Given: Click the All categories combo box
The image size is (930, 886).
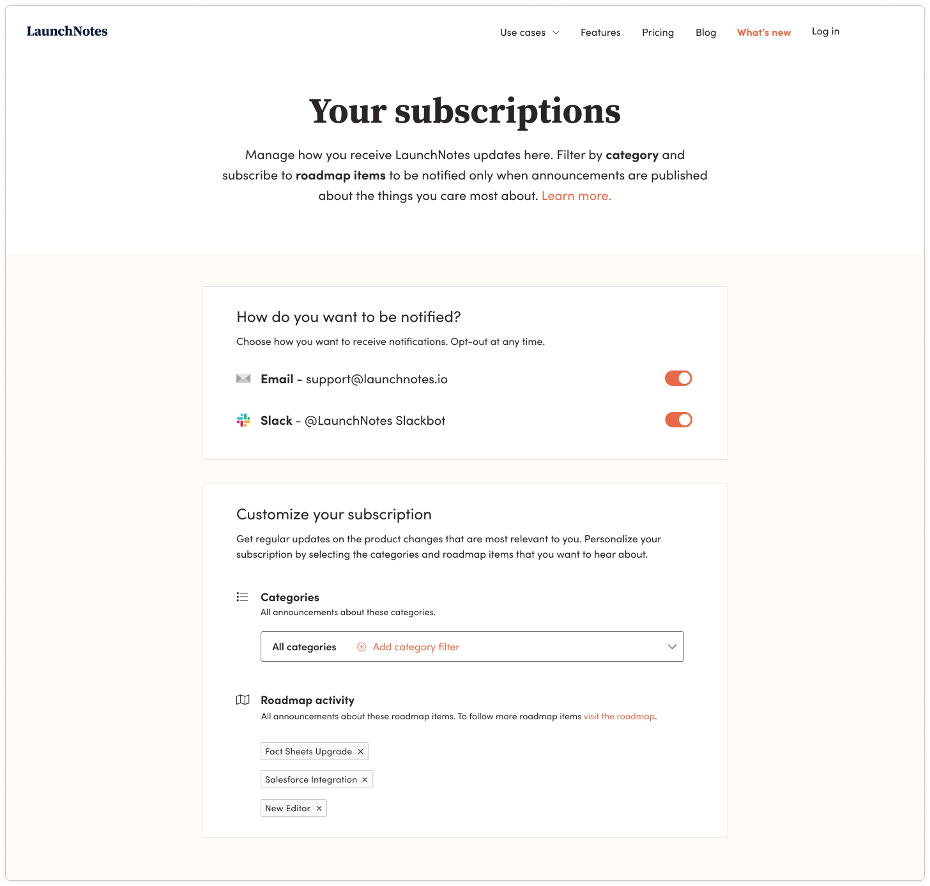Looking at the screenshot, I should tap(472, 646).
